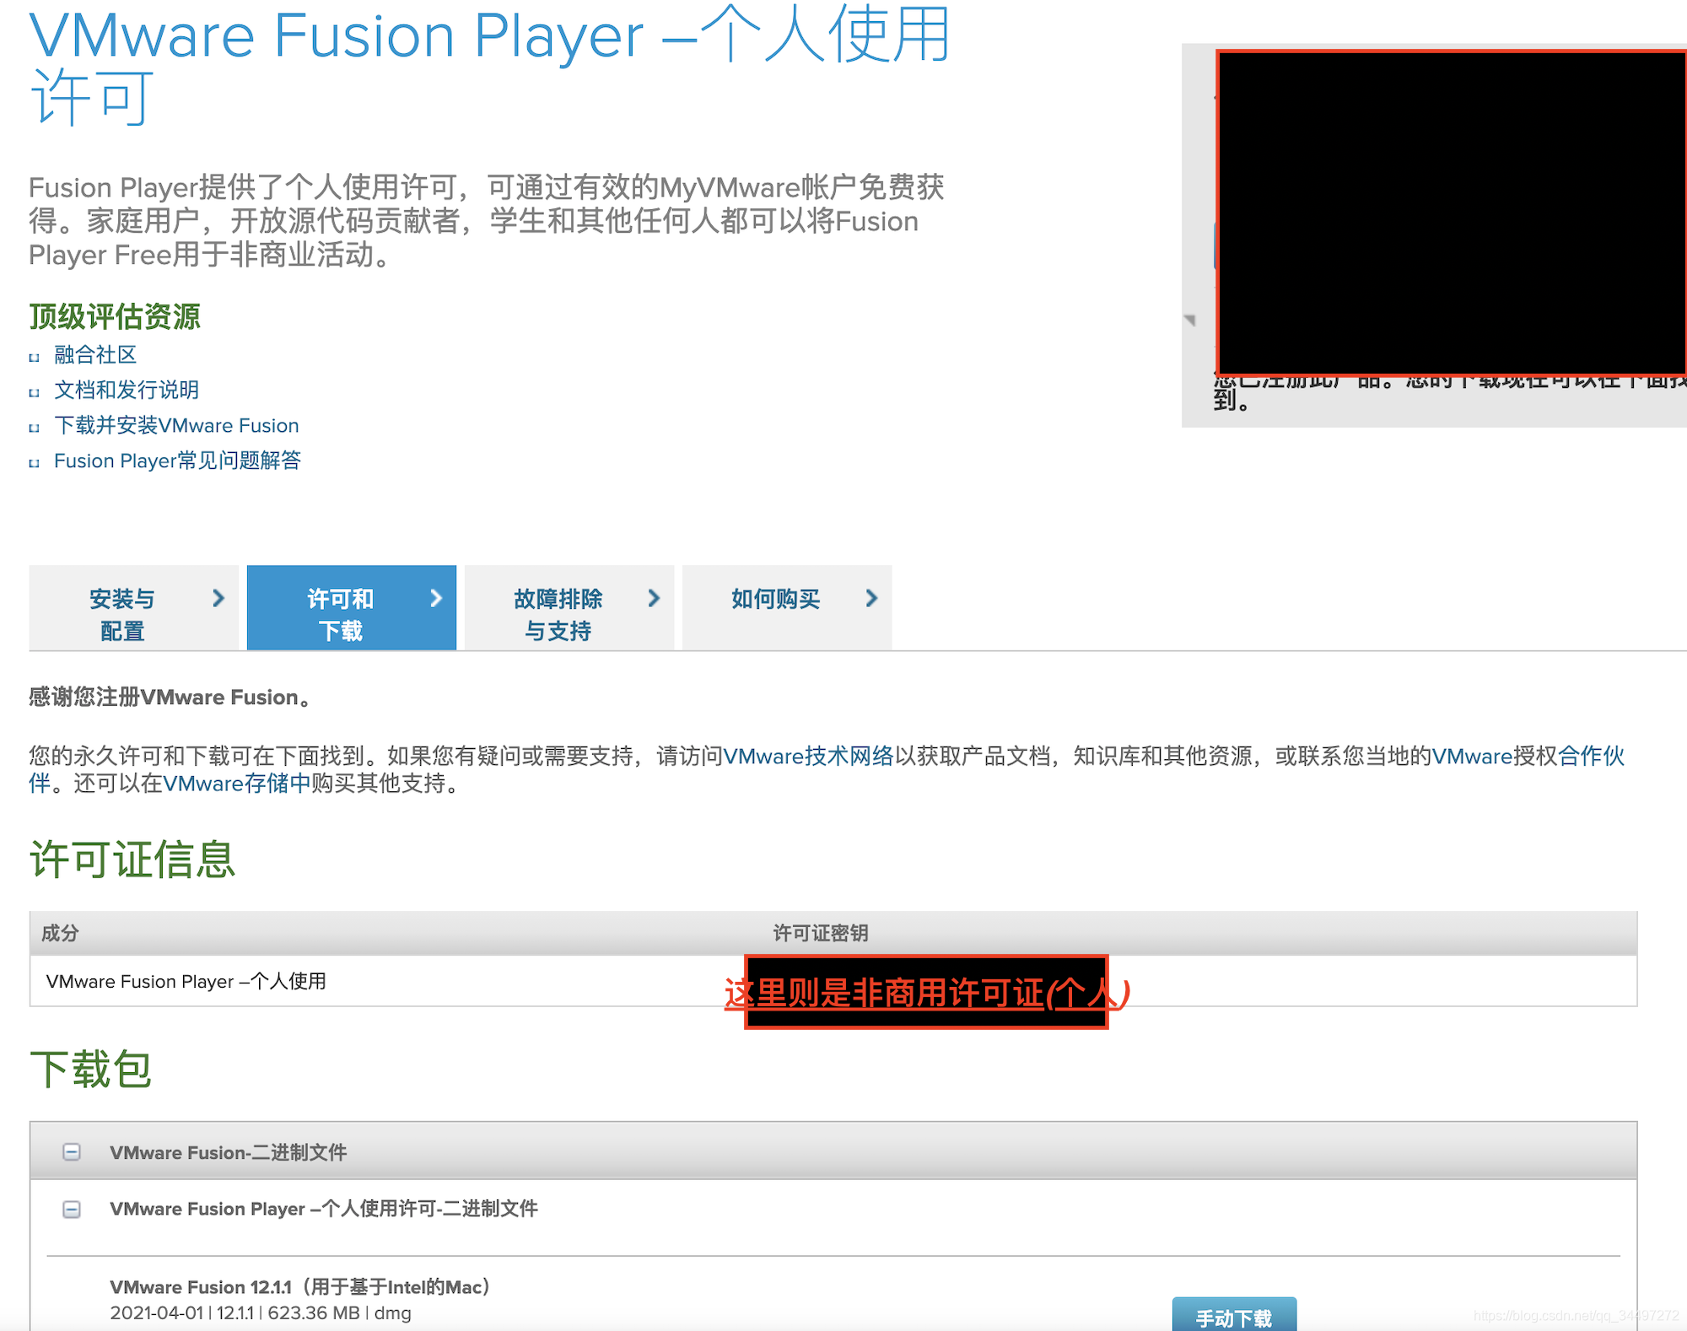Click bullet icon beside 融合社区

(35, 358)
